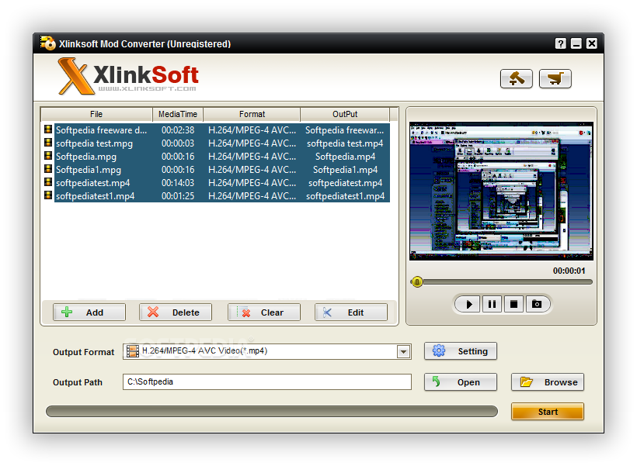Click the film icon beside softpedia test.mpg
Image resolution: width=637 pixels, height=466 pixels.
pyautogui.click(x=48, y=143)
